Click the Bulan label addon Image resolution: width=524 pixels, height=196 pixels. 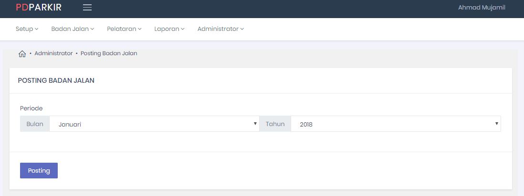[x=35, y=124]
